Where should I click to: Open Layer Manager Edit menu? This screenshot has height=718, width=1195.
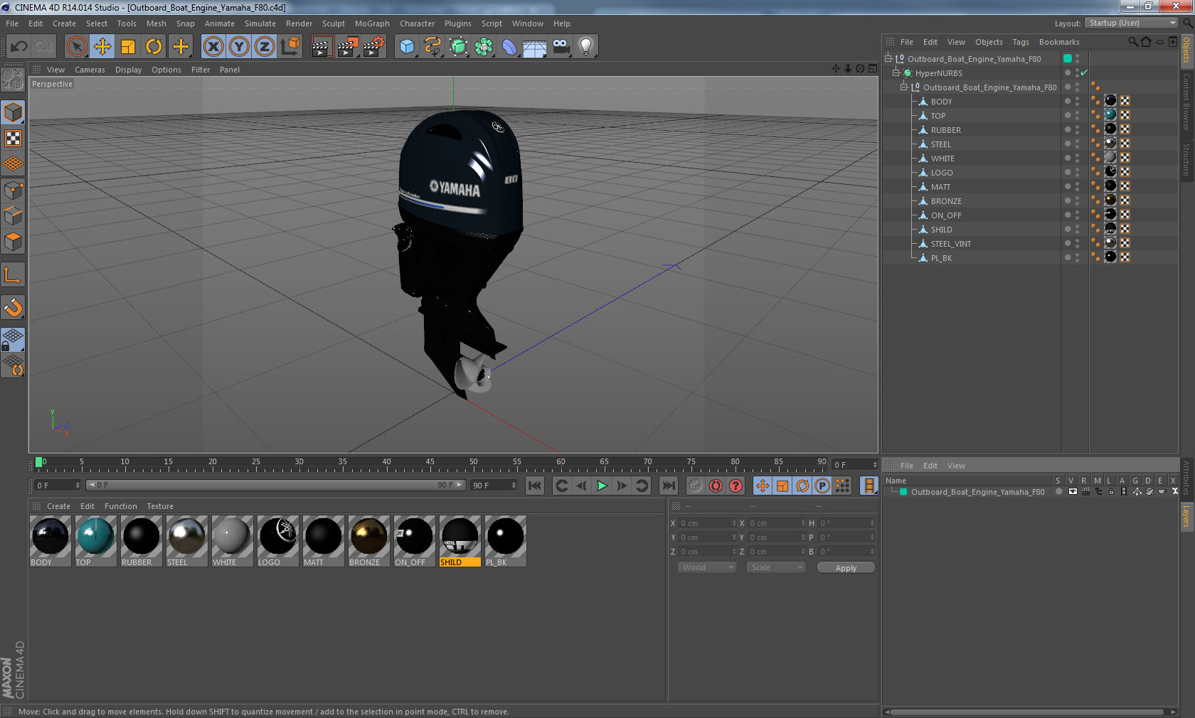[930, 466]
